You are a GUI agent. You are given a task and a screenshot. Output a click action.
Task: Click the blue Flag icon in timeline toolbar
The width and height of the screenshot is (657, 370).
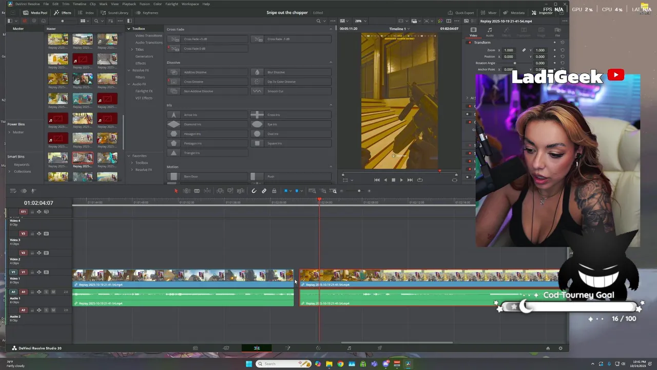[286, 191]
